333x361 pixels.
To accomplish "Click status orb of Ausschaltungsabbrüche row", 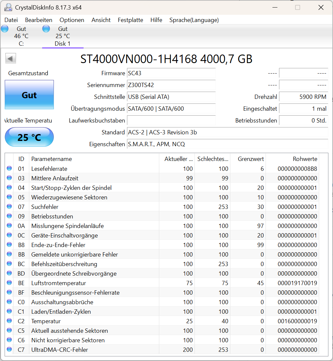I will click(9, 302).
